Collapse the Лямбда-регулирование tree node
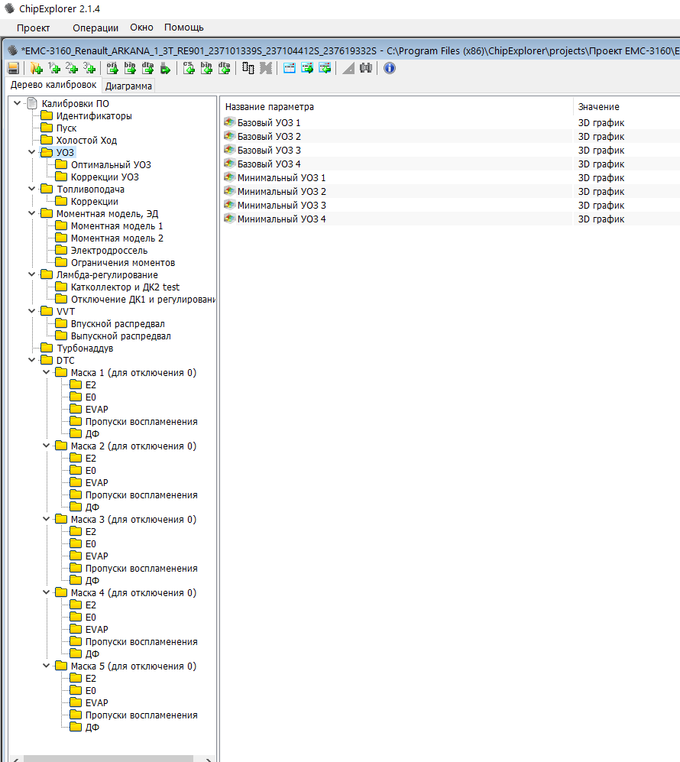This screenshot has width=680, height=762. click(x=32, y=275)
